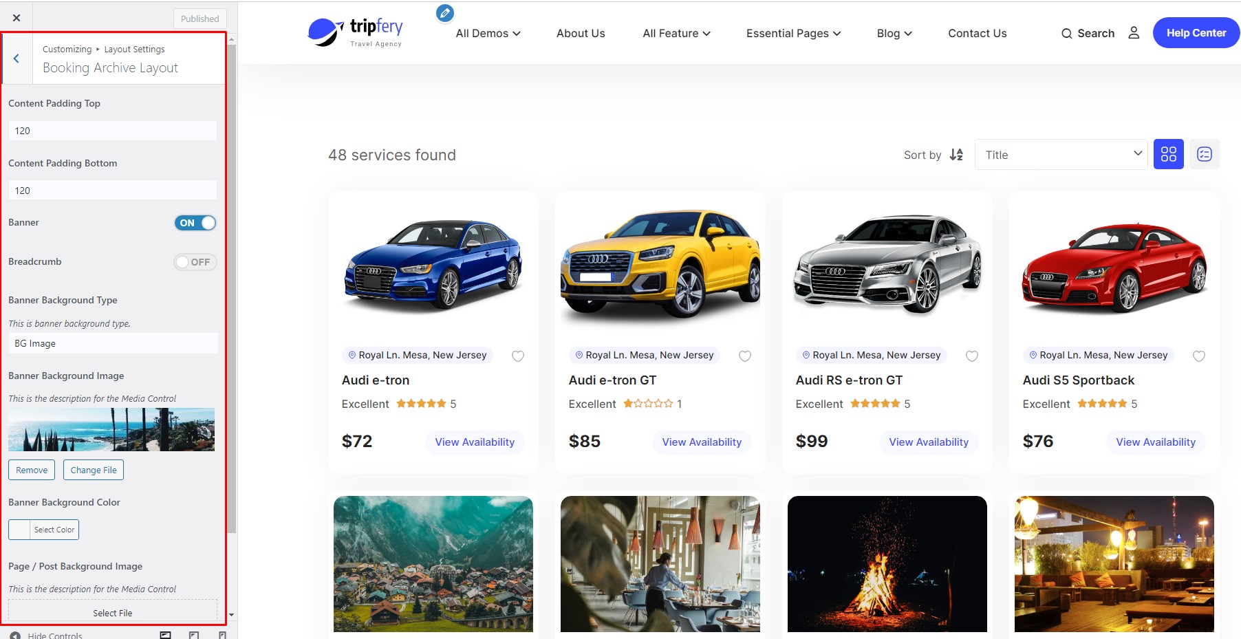The height and width of the screenshot is (639, 1241).
Task: Open the campfire night photo card
Action: point(887,564)
